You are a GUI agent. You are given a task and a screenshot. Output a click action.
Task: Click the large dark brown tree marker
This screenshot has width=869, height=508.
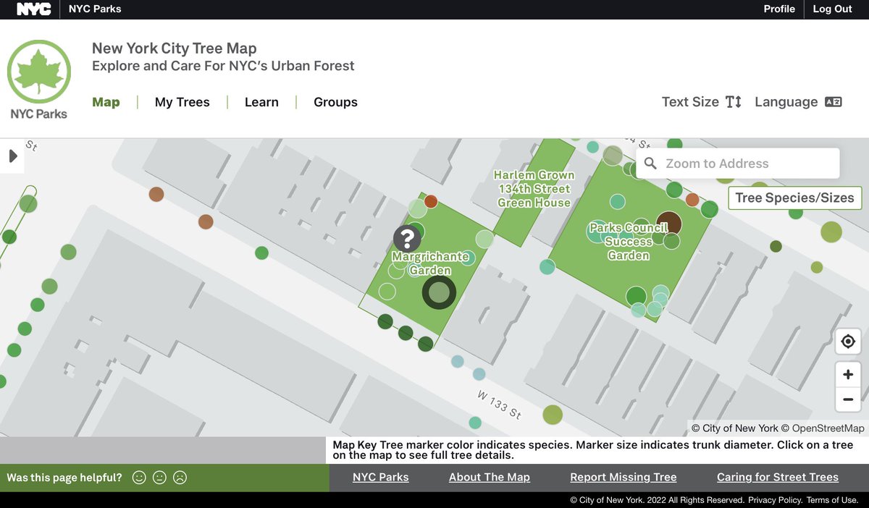pyautogui.click(x=668, y=223)
